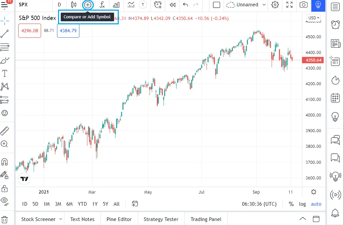Open the Measure ruler tool
Viewport: 344px width, 225px height.
[5, 130]
